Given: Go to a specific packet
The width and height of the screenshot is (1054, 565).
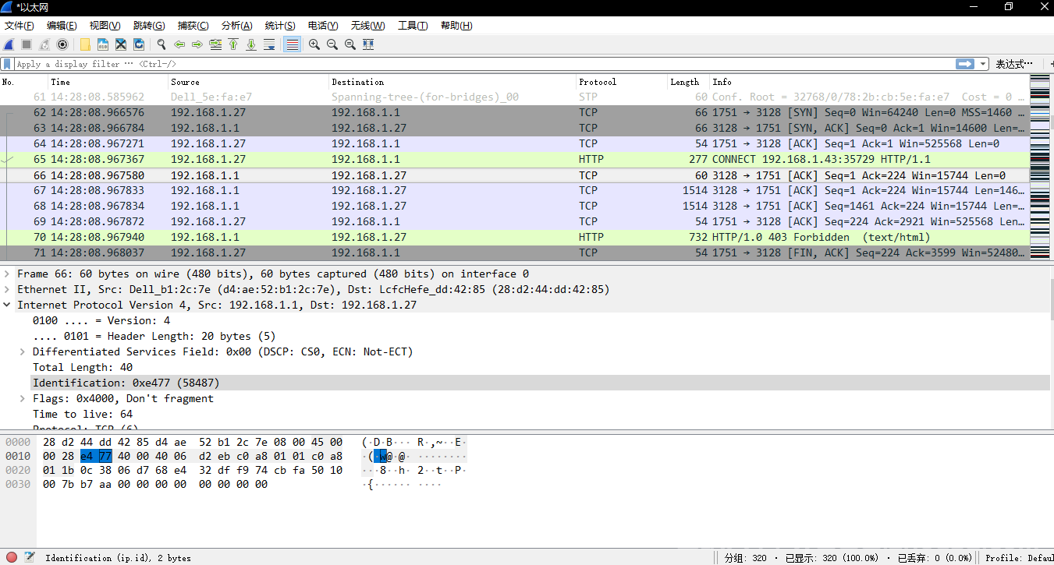Looking at the screenshot, I should pos(215,44).
